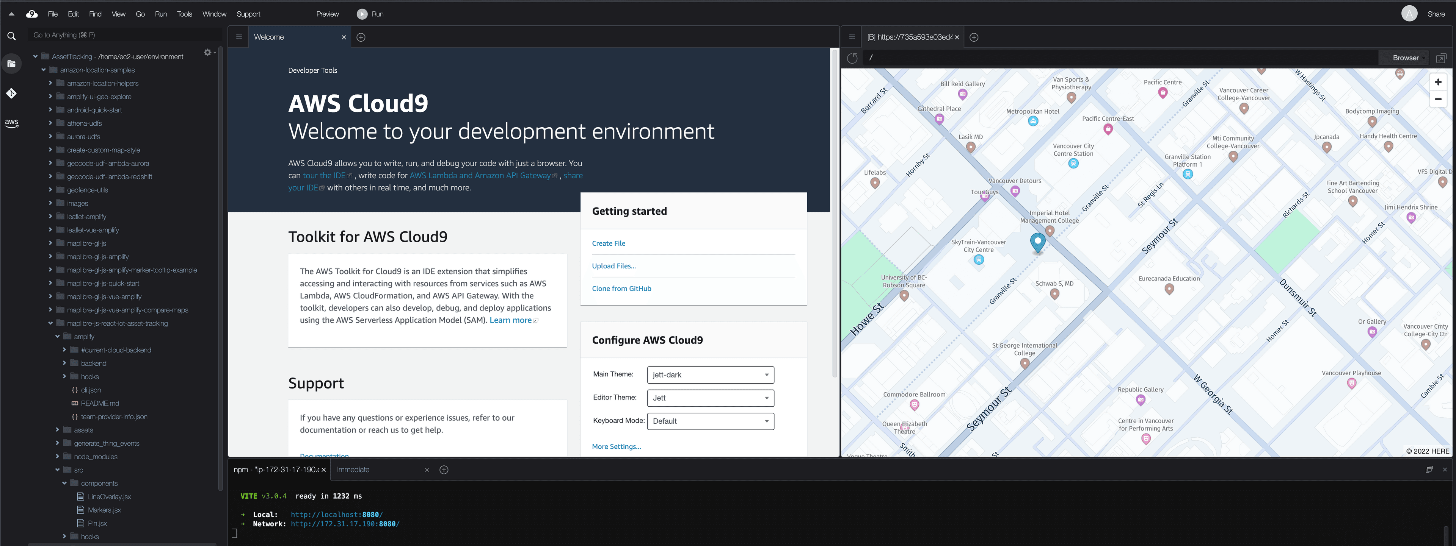1456x546 pixels.
Task: Open the Environment folder panel icon
Action: (x=11, y=64)
